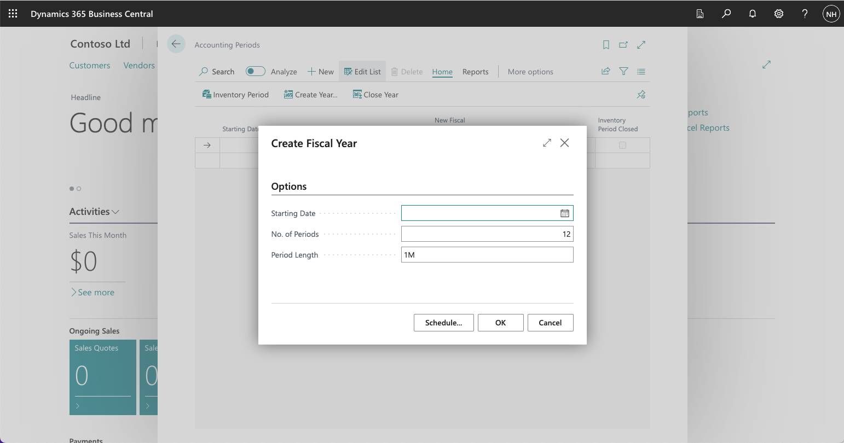Click the Schedule... button

pyautogui.click(x=443, y=323)
